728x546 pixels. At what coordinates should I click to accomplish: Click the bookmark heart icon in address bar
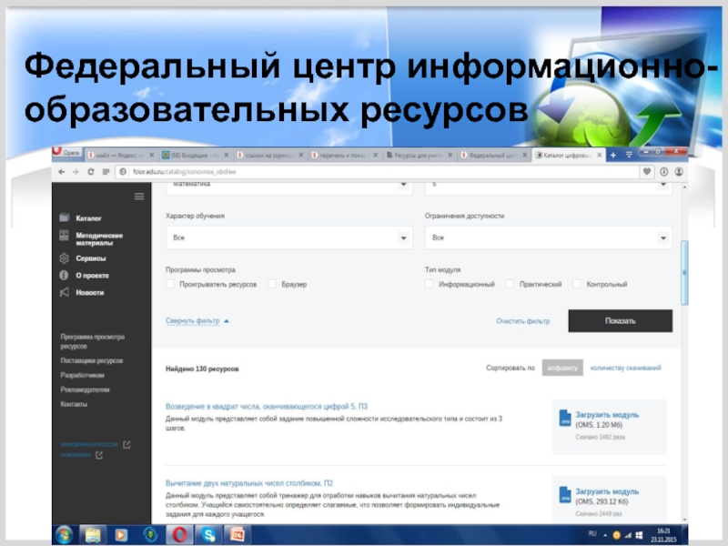pos(647,171)
